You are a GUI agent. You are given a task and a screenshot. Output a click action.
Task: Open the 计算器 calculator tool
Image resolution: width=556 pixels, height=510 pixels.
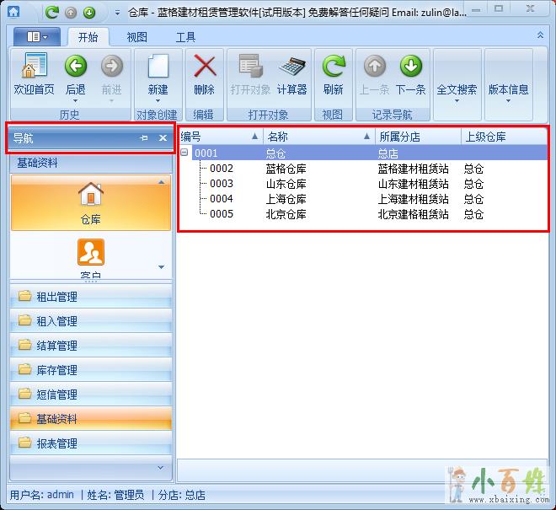tap(292, 74)
